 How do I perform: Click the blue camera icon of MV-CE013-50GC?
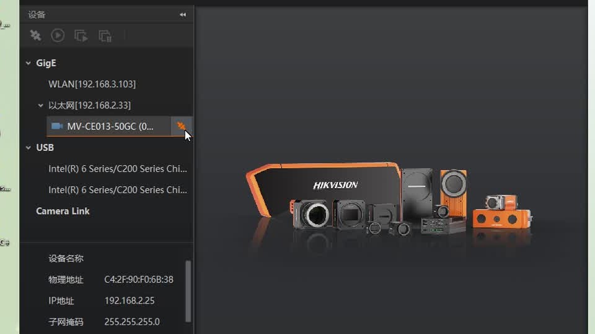[x=57, y=126]
